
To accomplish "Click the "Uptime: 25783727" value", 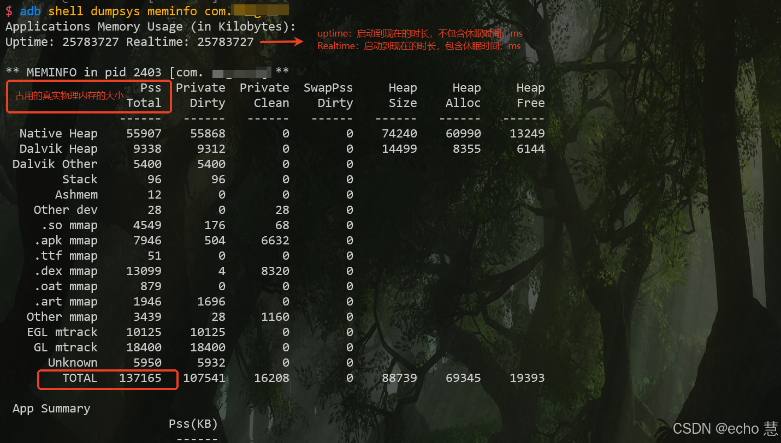I will coord(62,41).
